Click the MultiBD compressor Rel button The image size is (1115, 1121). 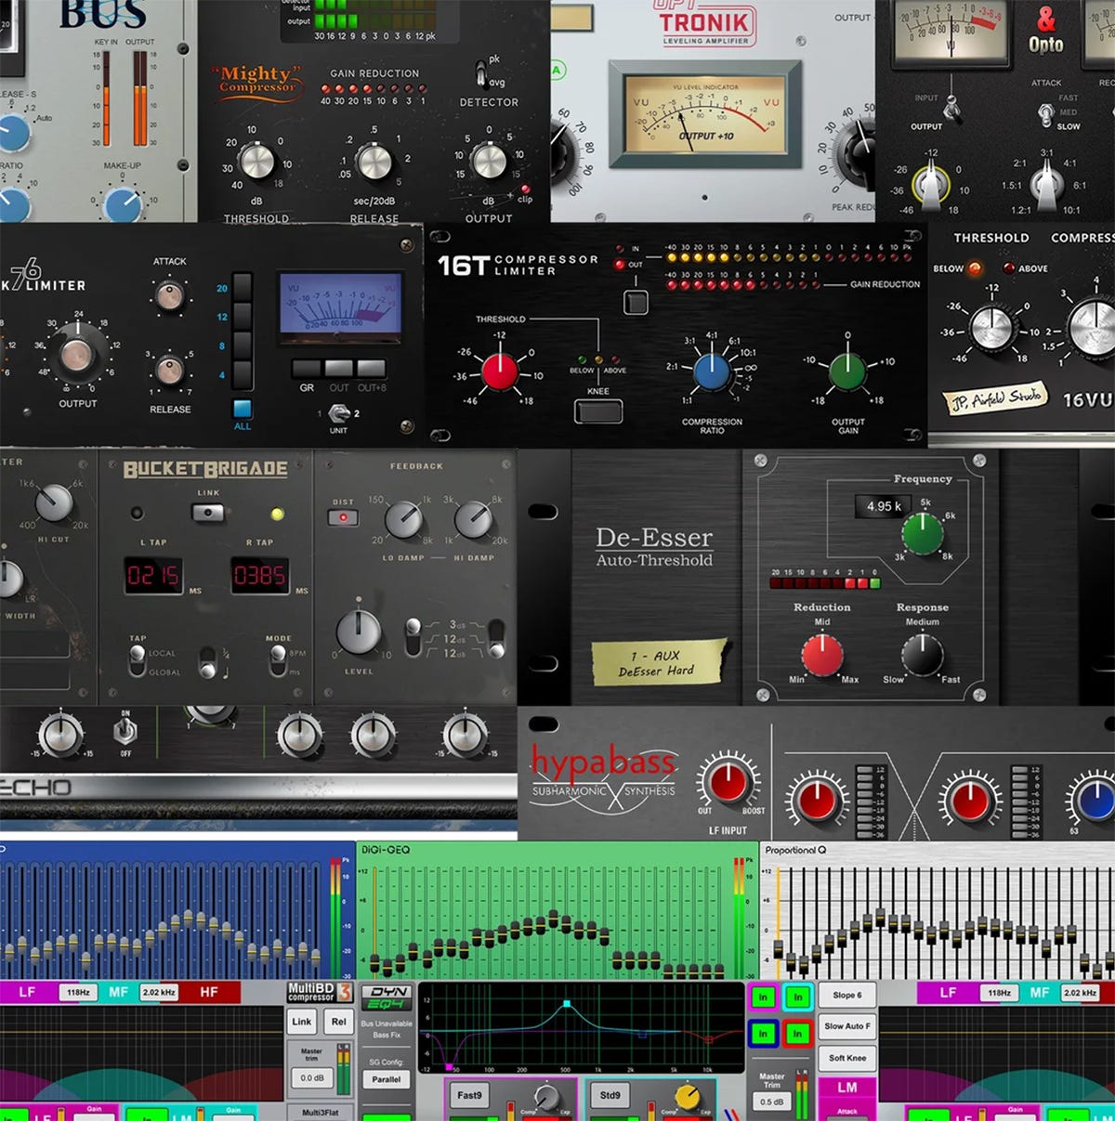coord(338,1022)
